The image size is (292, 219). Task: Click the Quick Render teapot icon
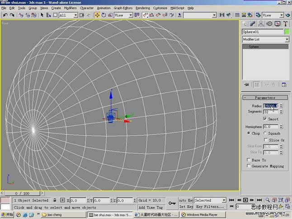click(288, 15)
